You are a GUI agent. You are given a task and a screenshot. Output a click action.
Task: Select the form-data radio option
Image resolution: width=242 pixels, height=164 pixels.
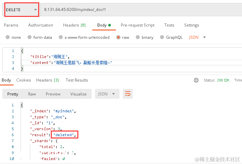(x=30, y=37)
